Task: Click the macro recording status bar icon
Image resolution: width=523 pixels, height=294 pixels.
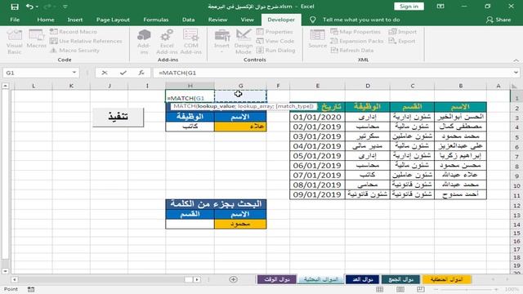Action: 31,289
